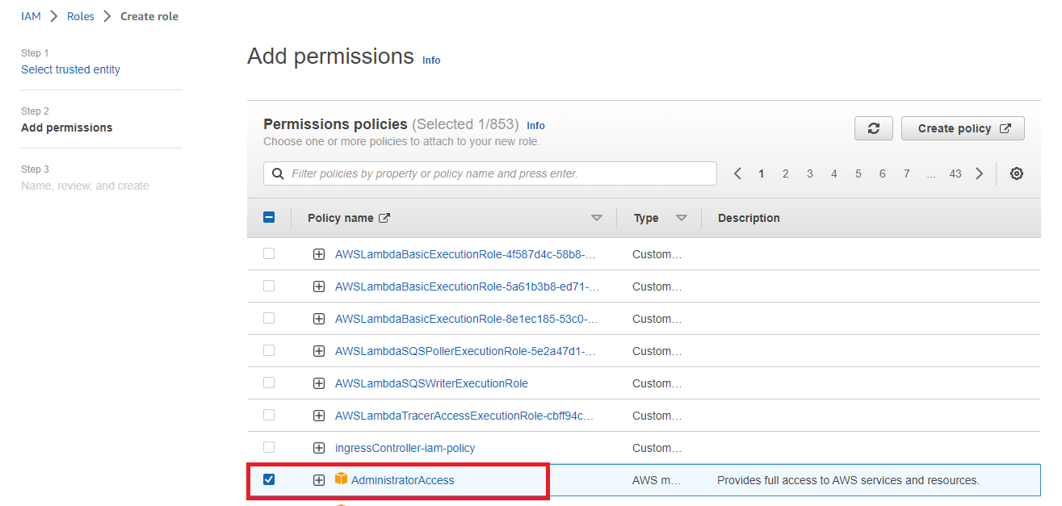Open the table settings gear icon
The image size is (1062, 506).
1017,174
